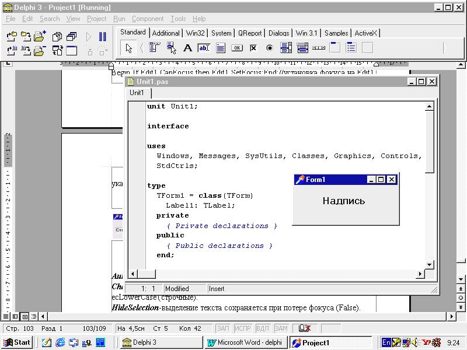Switch to Microsoft Word taskbar button
467x350 pixels.
tap(246, 342)
